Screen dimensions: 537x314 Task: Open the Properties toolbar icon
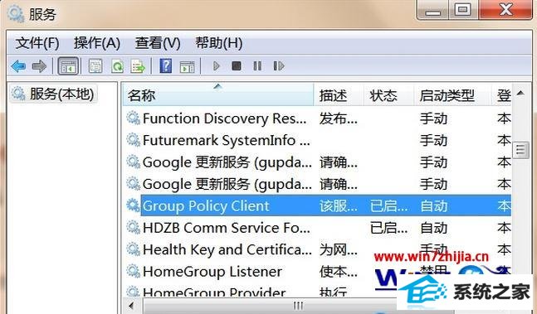pos(95,66)
